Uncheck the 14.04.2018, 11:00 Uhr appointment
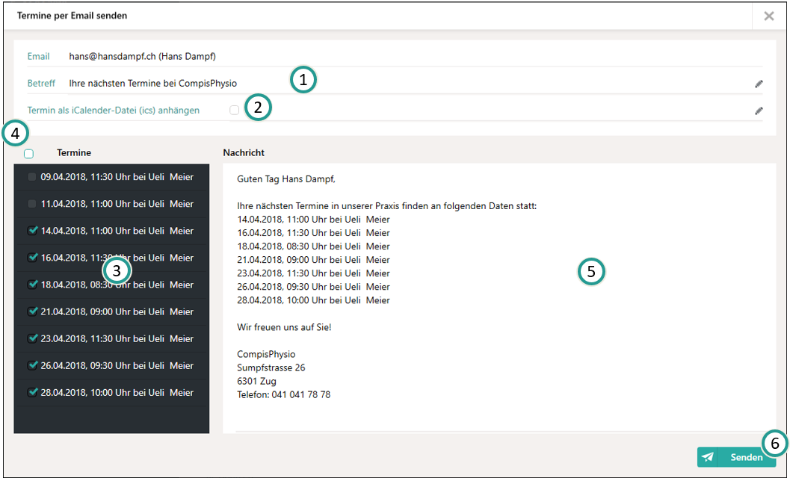This screenshot has width=790, height=478. coord(32,231)
